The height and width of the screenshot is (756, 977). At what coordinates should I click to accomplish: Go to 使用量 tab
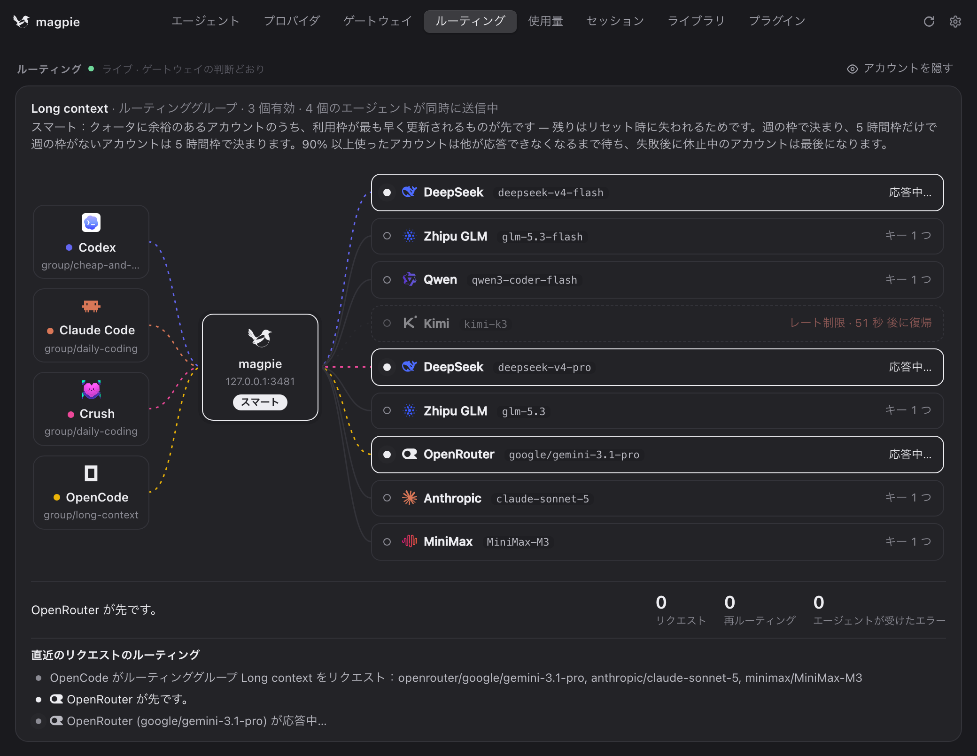point(545,21)
